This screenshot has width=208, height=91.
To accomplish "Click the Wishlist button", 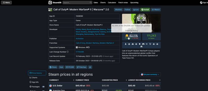I will [118, 10].
